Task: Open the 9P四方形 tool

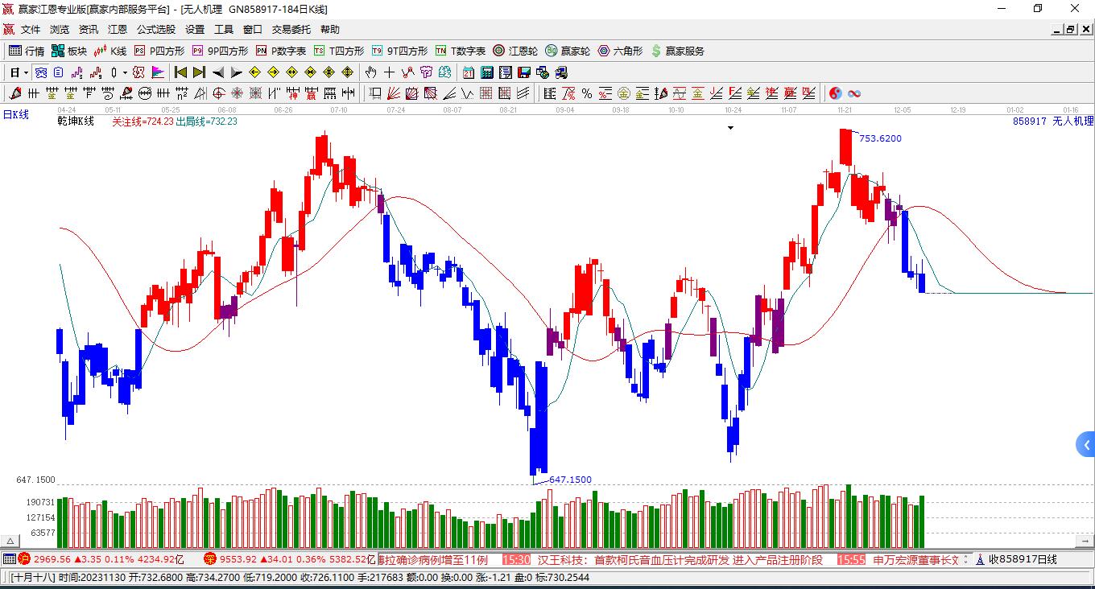Action: (220, 51)
